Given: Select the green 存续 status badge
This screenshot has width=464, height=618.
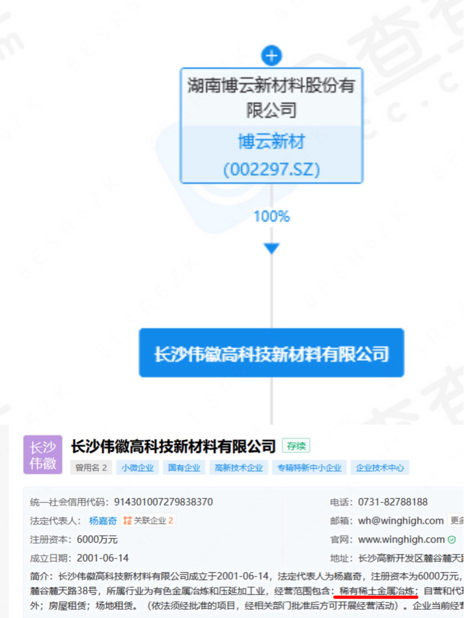Looking at the screenshot, I should click(296, 446).
